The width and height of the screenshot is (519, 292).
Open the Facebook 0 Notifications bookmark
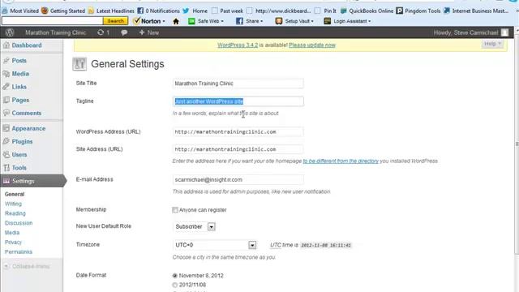159,11
